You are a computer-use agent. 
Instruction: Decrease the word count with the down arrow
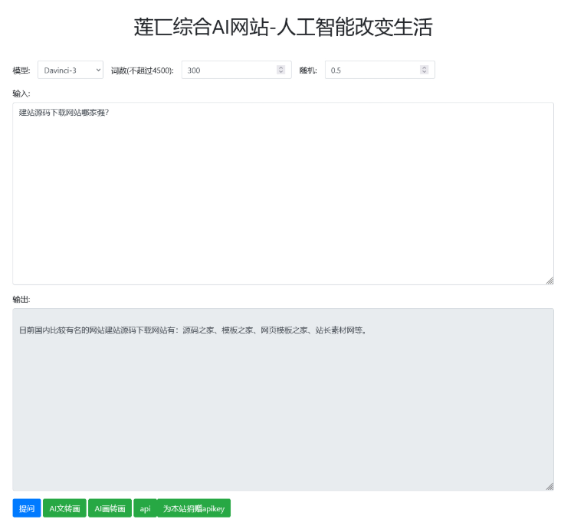coord(280,73)
